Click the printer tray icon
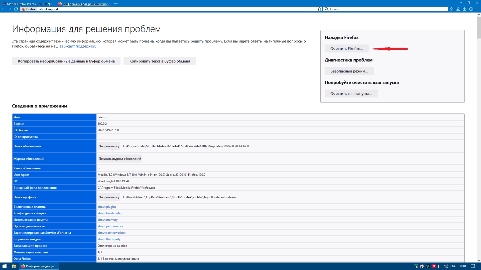The image size is (481, 270). (422, 266)
